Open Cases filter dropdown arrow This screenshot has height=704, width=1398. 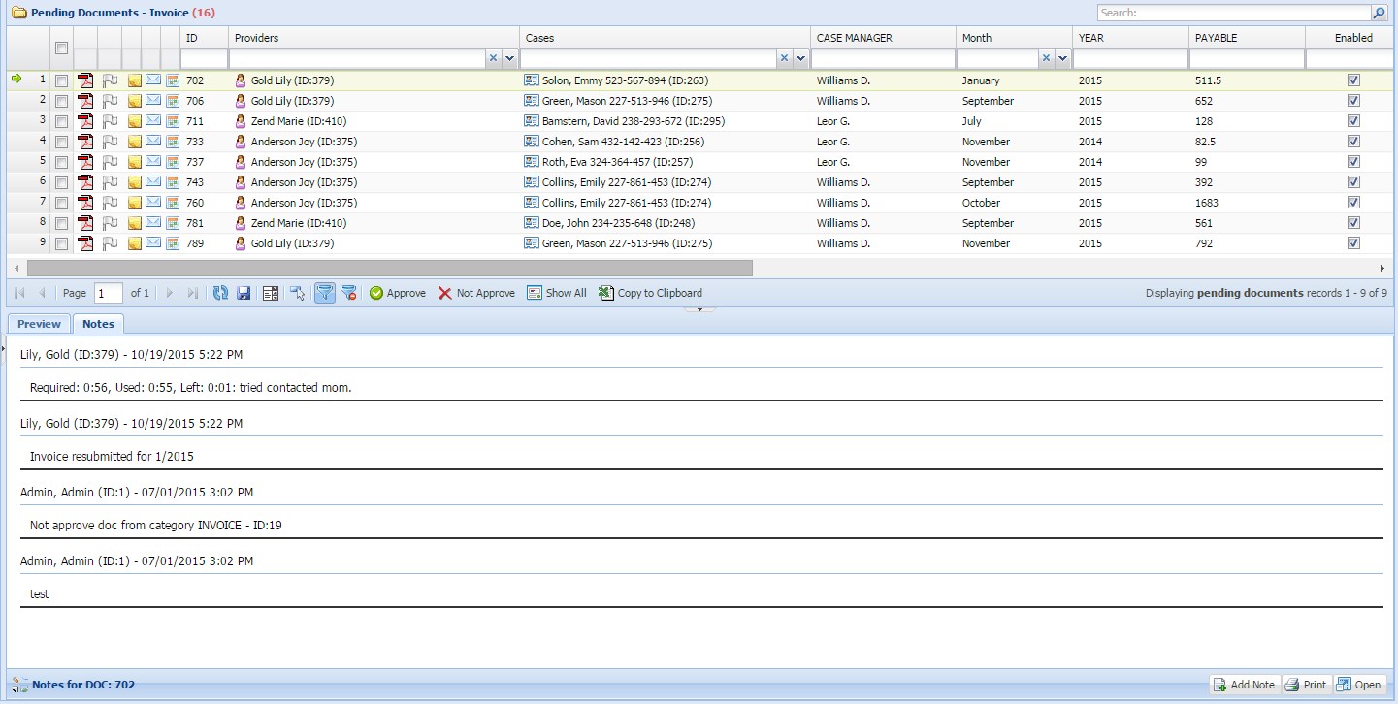tap(800, 59)
